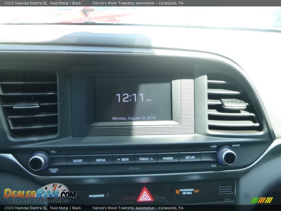
Task: Click the TRACK up chevron arrow
Action: 151,159
